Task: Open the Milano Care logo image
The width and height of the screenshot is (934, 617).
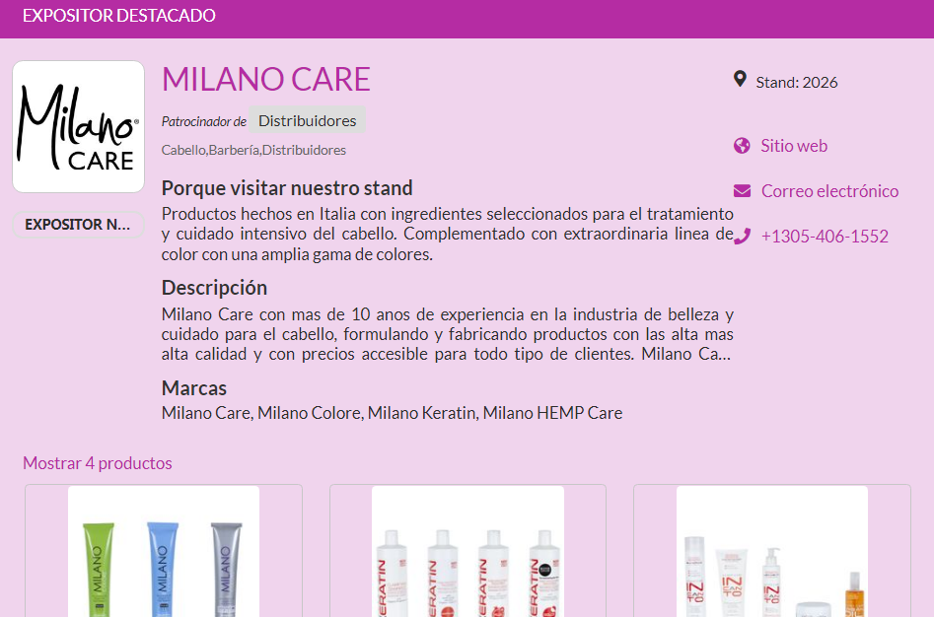Action: click(79, 127)
